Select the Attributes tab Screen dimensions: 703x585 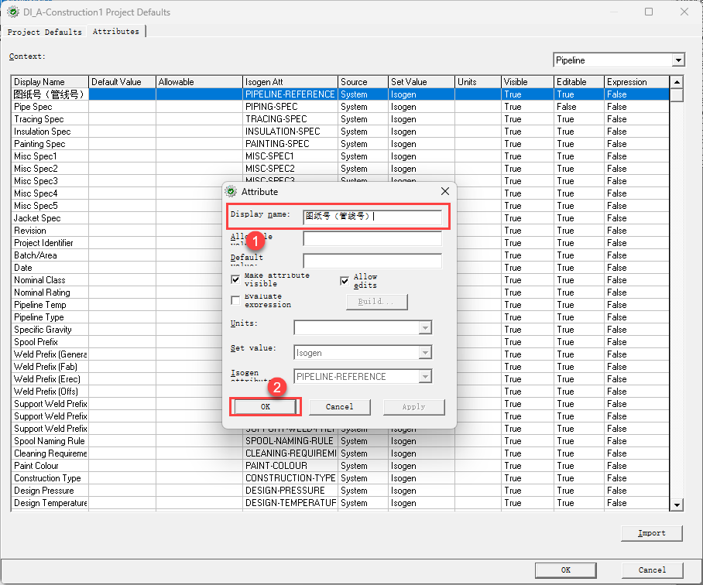coord(116,32)
